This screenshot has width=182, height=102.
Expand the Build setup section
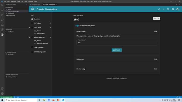pyautogui.click(x=117, y=59)
